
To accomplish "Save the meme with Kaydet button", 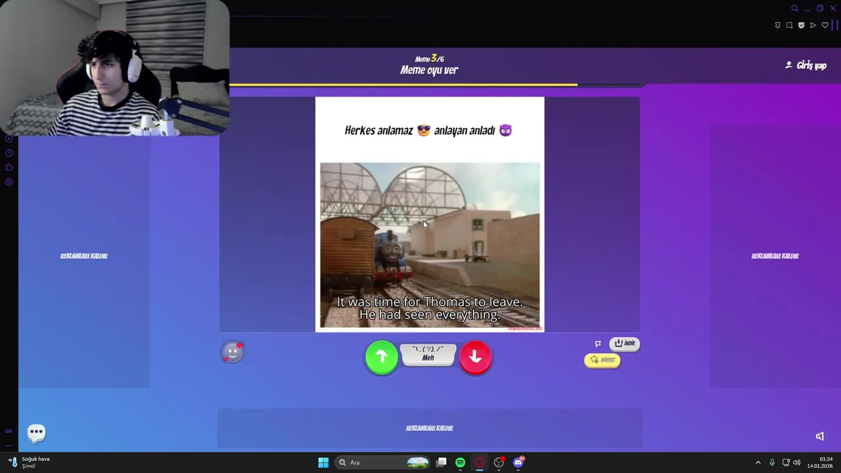I will coord(602,360).
